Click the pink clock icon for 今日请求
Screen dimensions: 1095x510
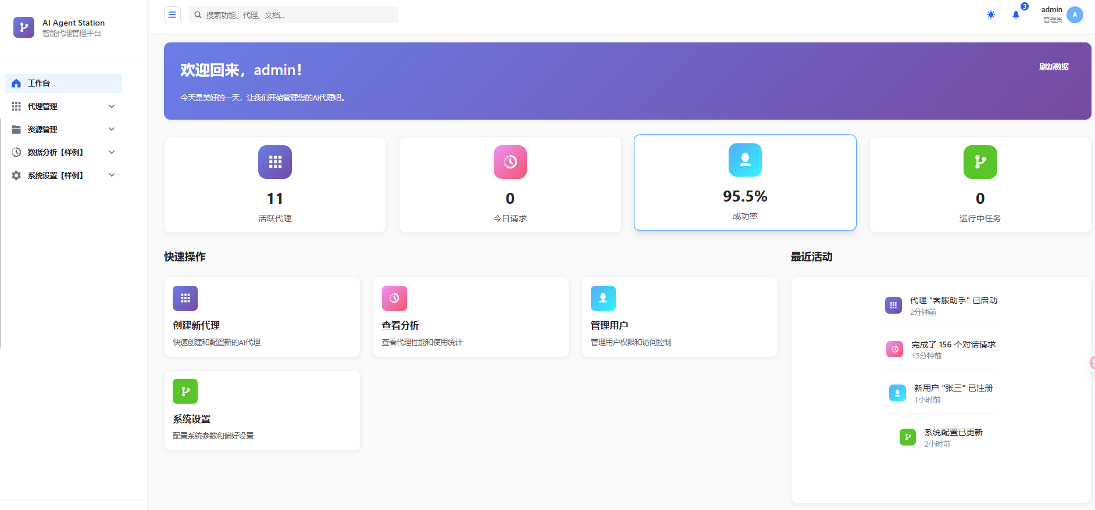pyautogui.click(x=510, y=162)
